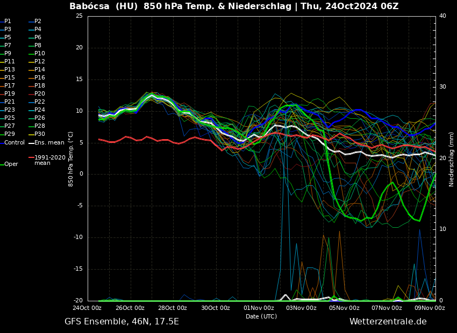This screenshot has width=457, height=333.
Task: Click the chart title Babócsa 850 hPa
Action: [234, 6]
